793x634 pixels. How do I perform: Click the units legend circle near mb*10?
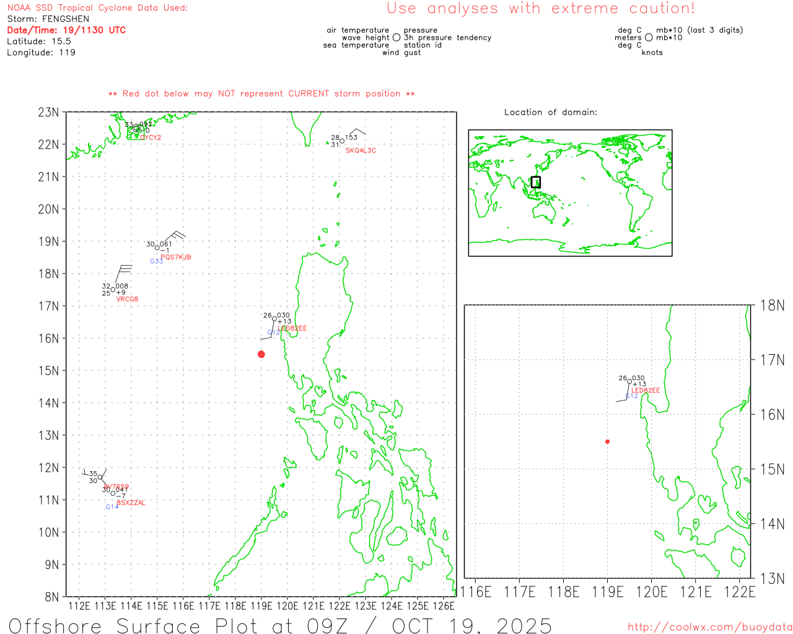[x=649, y=37]
